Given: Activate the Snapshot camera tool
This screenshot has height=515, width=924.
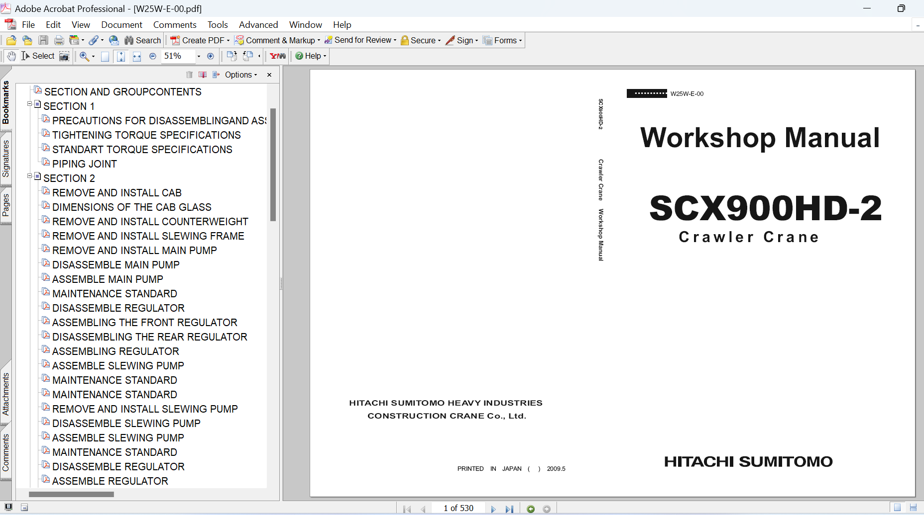Looking at the screenshot, I should (x=64, y=56).
